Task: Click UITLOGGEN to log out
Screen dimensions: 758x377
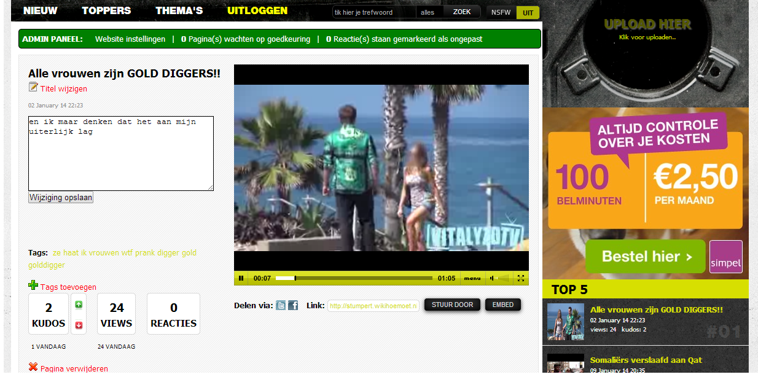Action: tap(257, 10)
